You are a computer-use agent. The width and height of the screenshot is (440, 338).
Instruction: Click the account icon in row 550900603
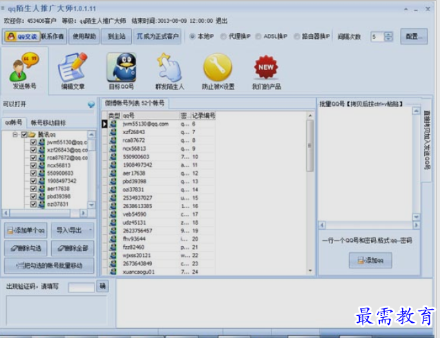pyautogui.click(x=113, y=157)
